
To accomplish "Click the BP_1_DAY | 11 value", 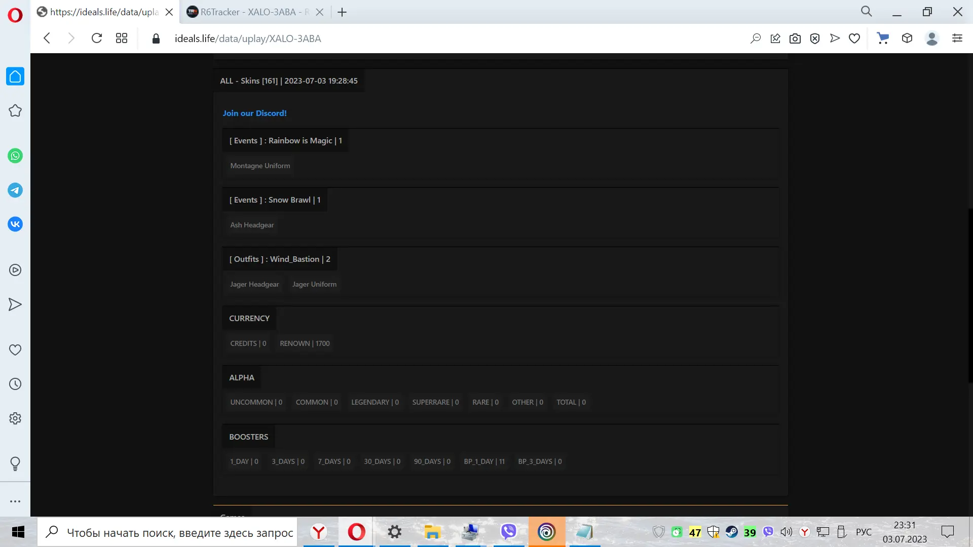I will (484, 461).
